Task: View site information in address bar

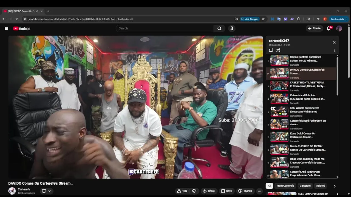Action: coord(25,19)
